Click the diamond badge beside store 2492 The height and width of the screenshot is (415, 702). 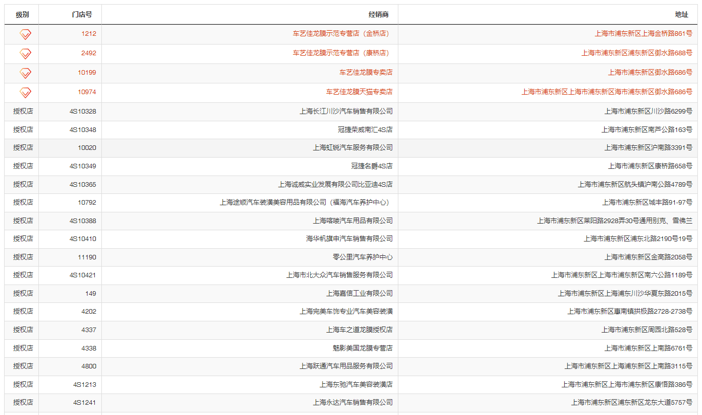pyautogui.click(x=25, y=54)
